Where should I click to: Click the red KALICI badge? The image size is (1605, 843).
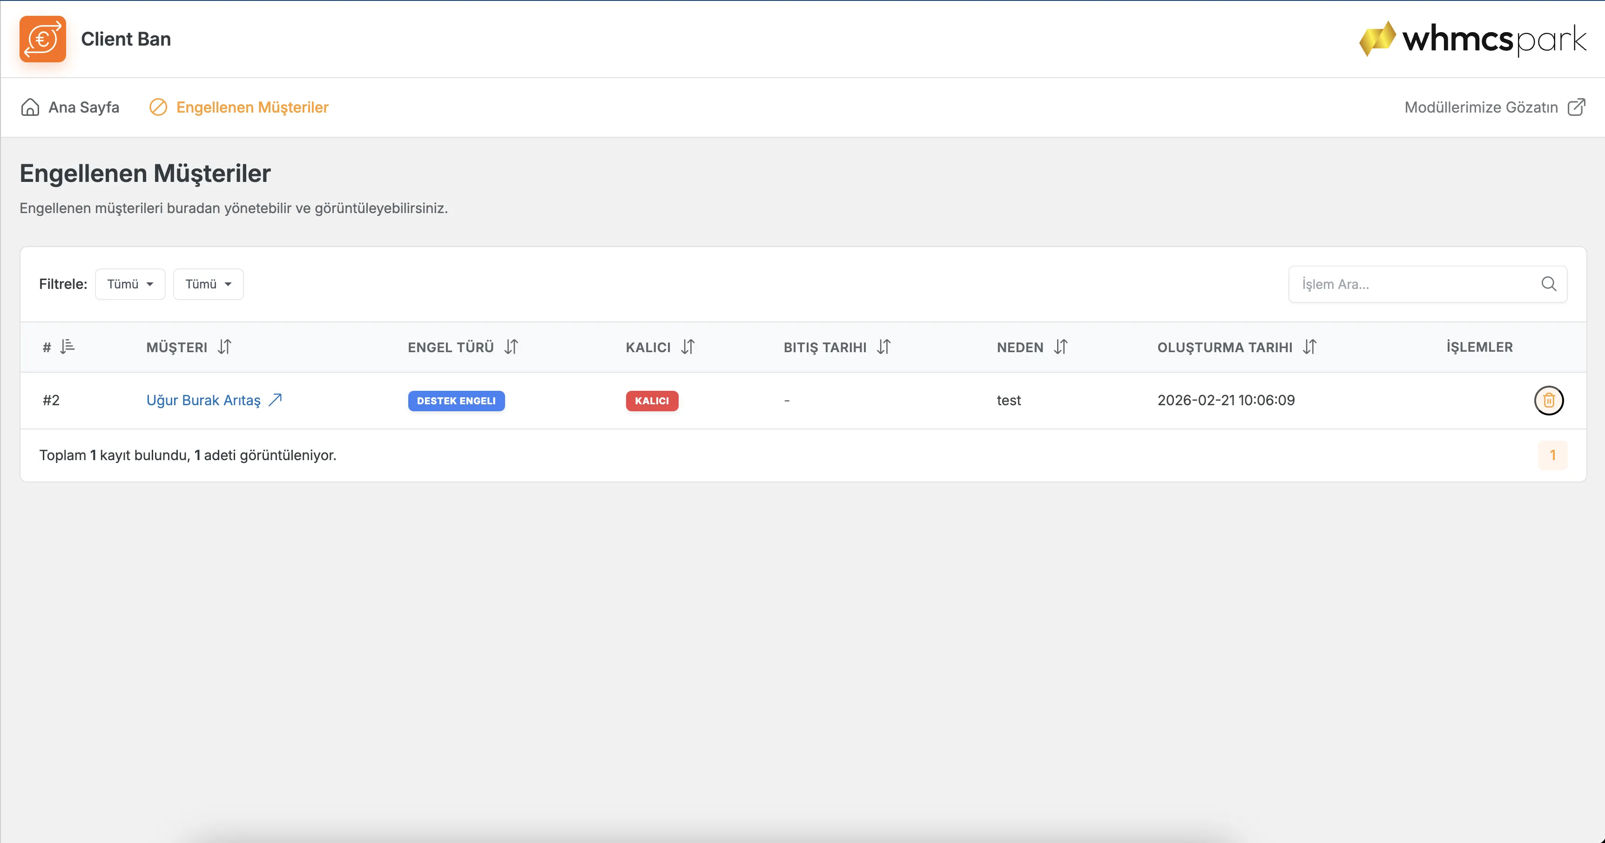click(652, 401)
